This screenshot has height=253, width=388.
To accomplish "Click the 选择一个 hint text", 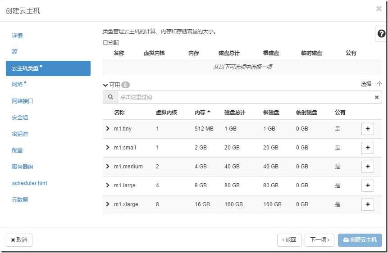I will (x=371, y=84).
